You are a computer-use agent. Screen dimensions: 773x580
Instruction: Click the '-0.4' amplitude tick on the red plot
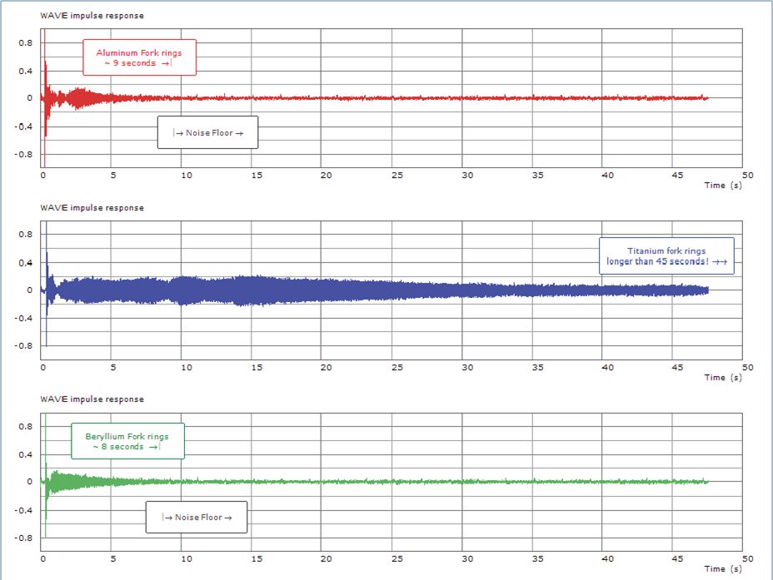tap(23, 126)
